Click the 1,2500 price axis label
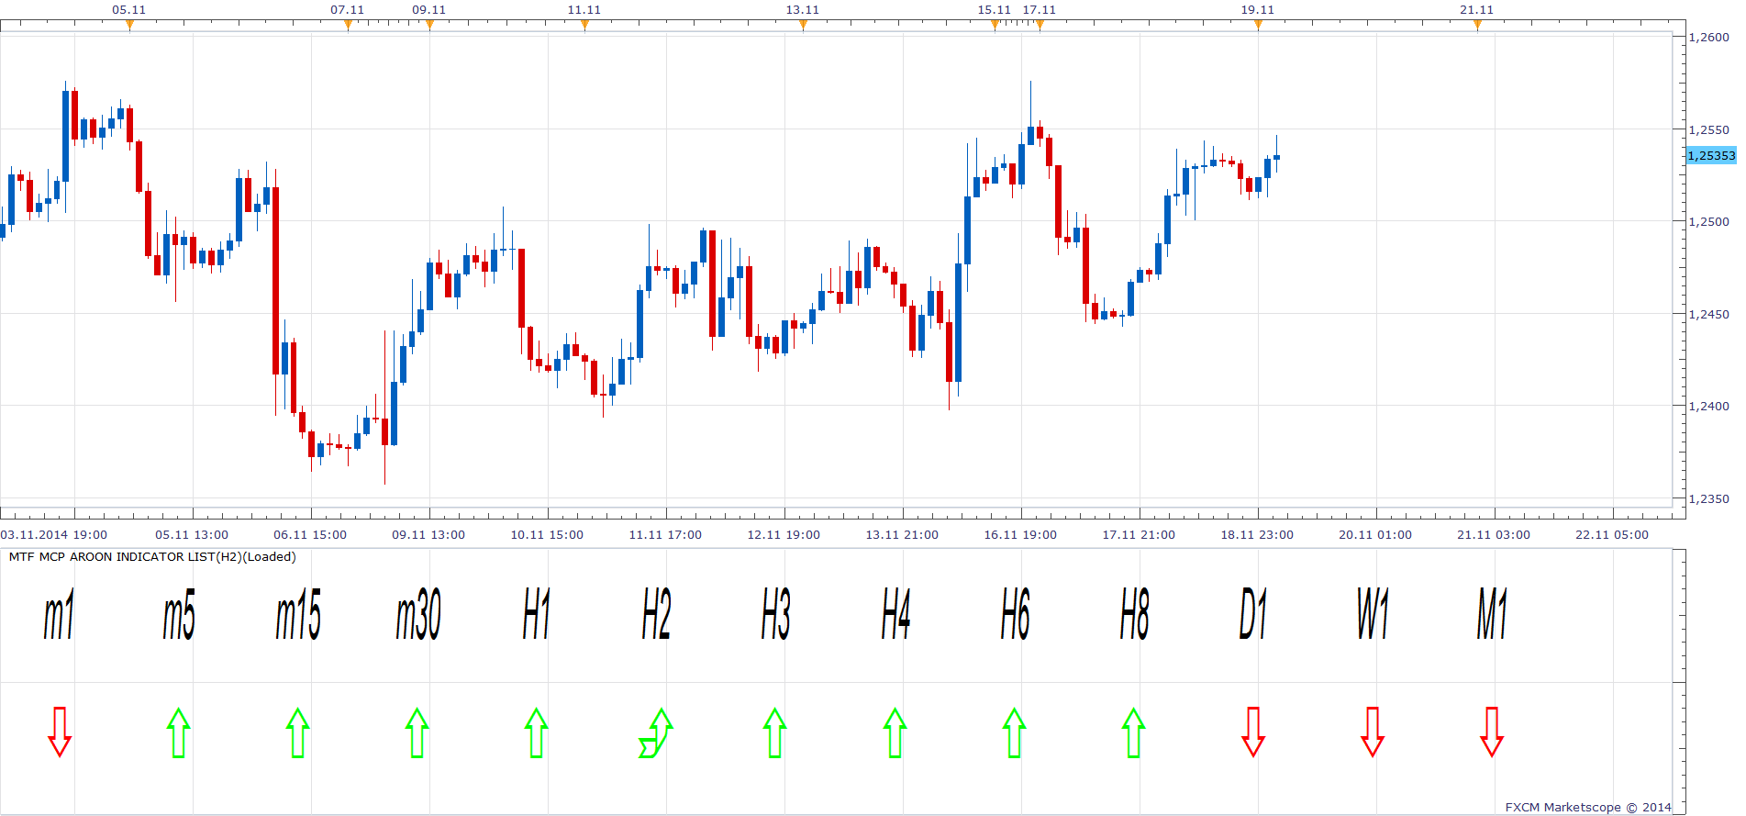 point(1709,221)
